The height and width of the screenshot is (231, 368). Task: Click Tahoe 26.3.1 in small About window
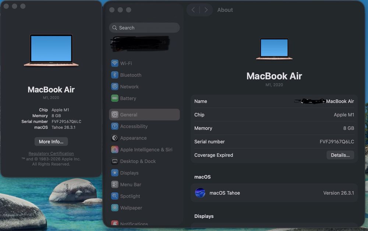[x=63, y=127]
